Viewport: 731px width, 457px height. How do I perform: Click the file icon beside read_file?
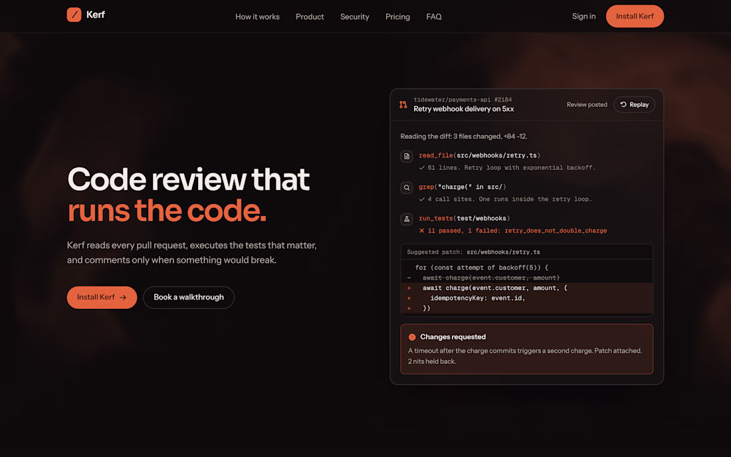[x=407, y=156]
